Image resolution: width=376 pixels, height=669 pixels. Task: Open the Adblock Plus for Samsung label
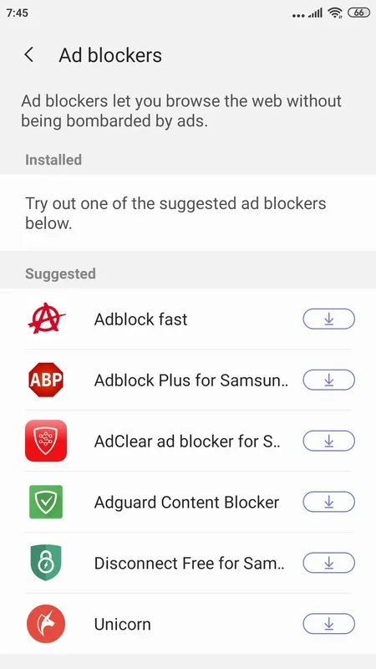[x=191, y=380]
